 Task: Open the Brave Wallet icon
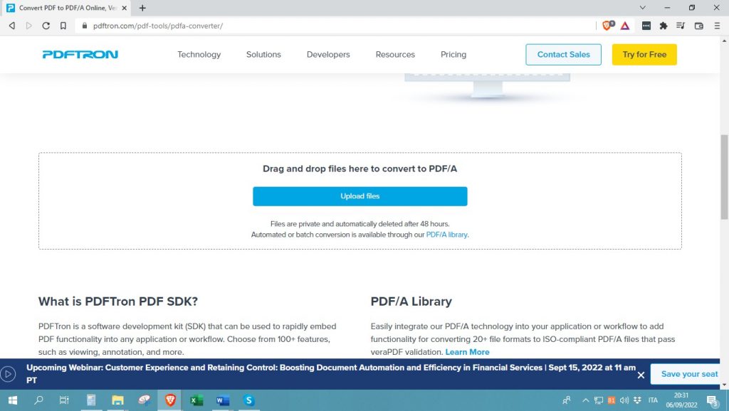tap(698, 26)
